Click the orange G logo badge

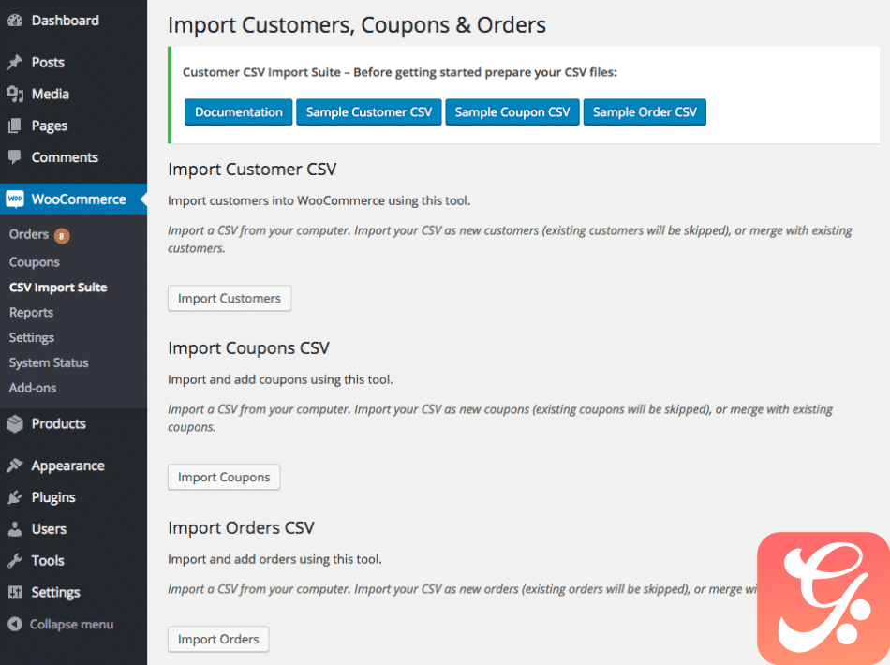(x=823, y=598)
